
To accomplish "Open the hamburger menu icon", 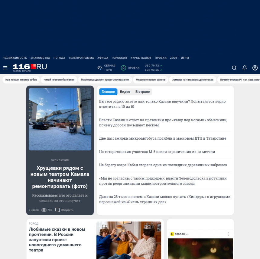I will coord(5,68).
